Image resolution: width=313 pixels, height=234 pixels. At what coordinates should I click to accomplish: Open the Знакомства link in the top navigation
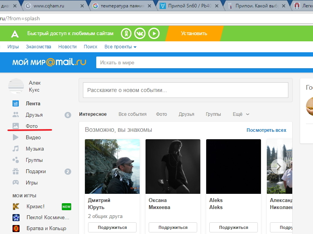point(38,47)
